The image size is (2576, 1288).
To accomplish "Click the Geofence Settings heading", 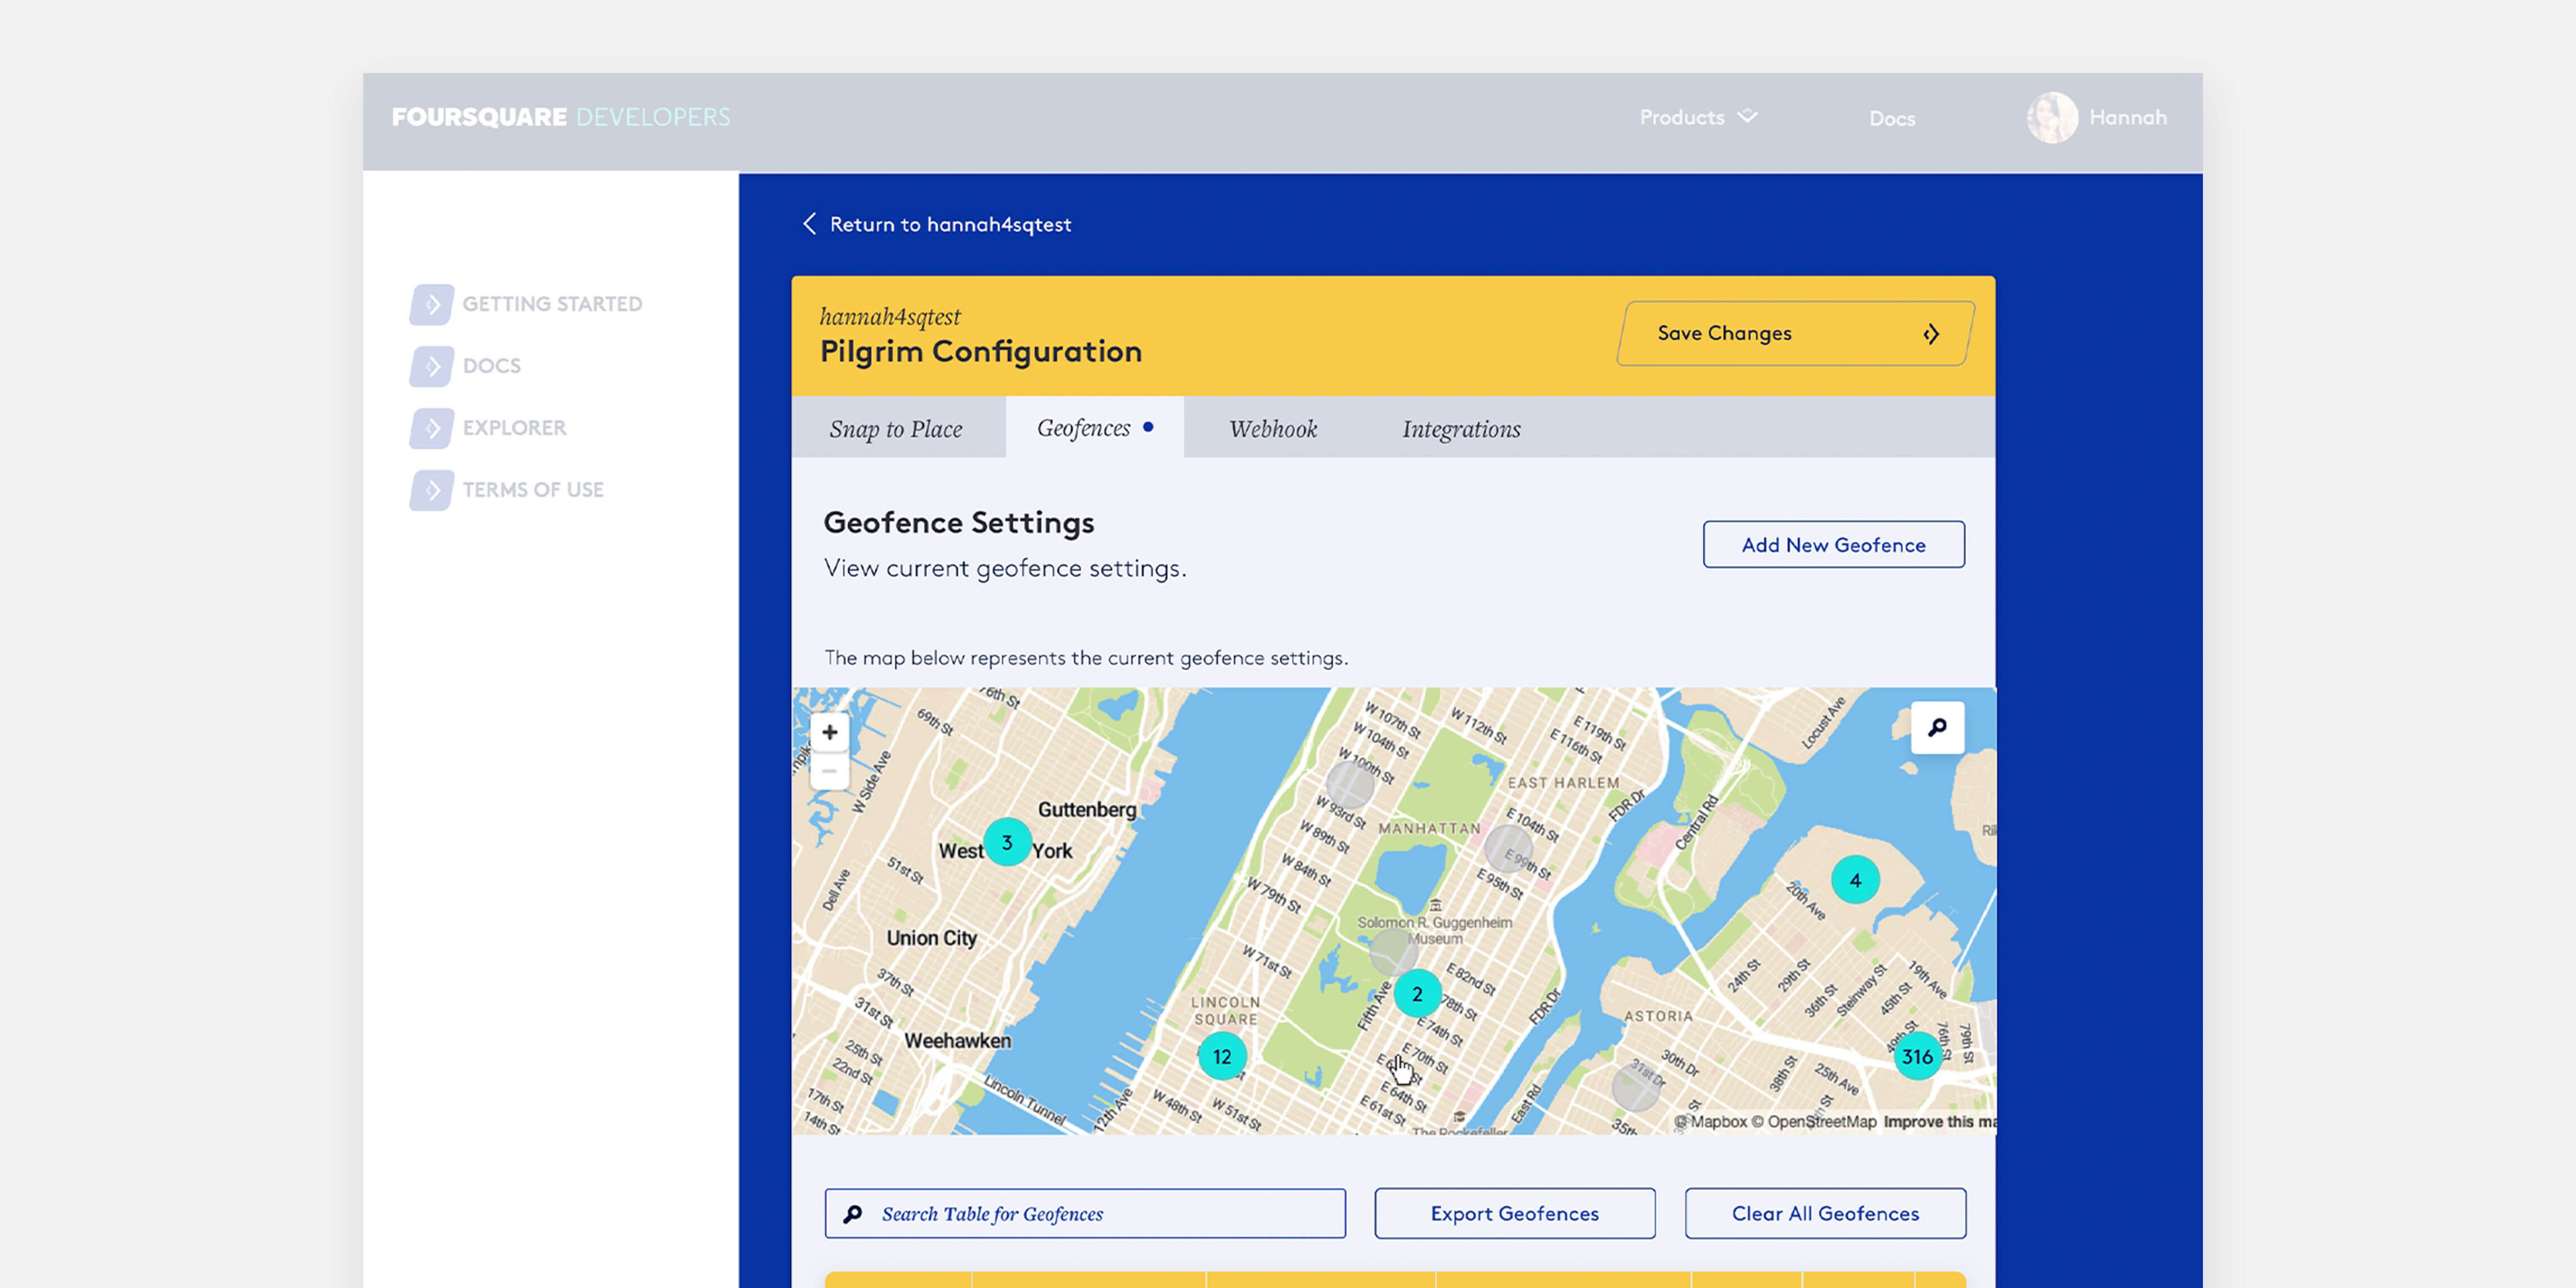I will pos(959,523).
